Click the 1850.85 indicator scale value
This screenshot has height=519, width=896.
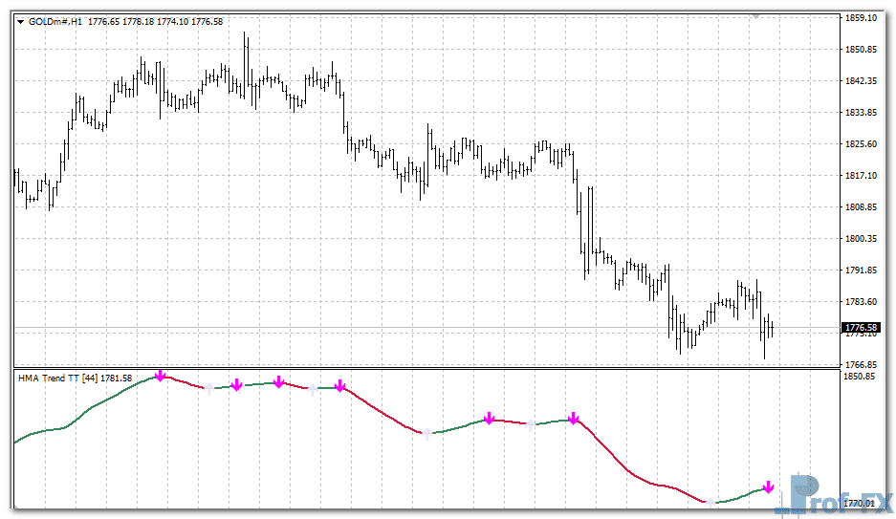[x=862, y=377]
